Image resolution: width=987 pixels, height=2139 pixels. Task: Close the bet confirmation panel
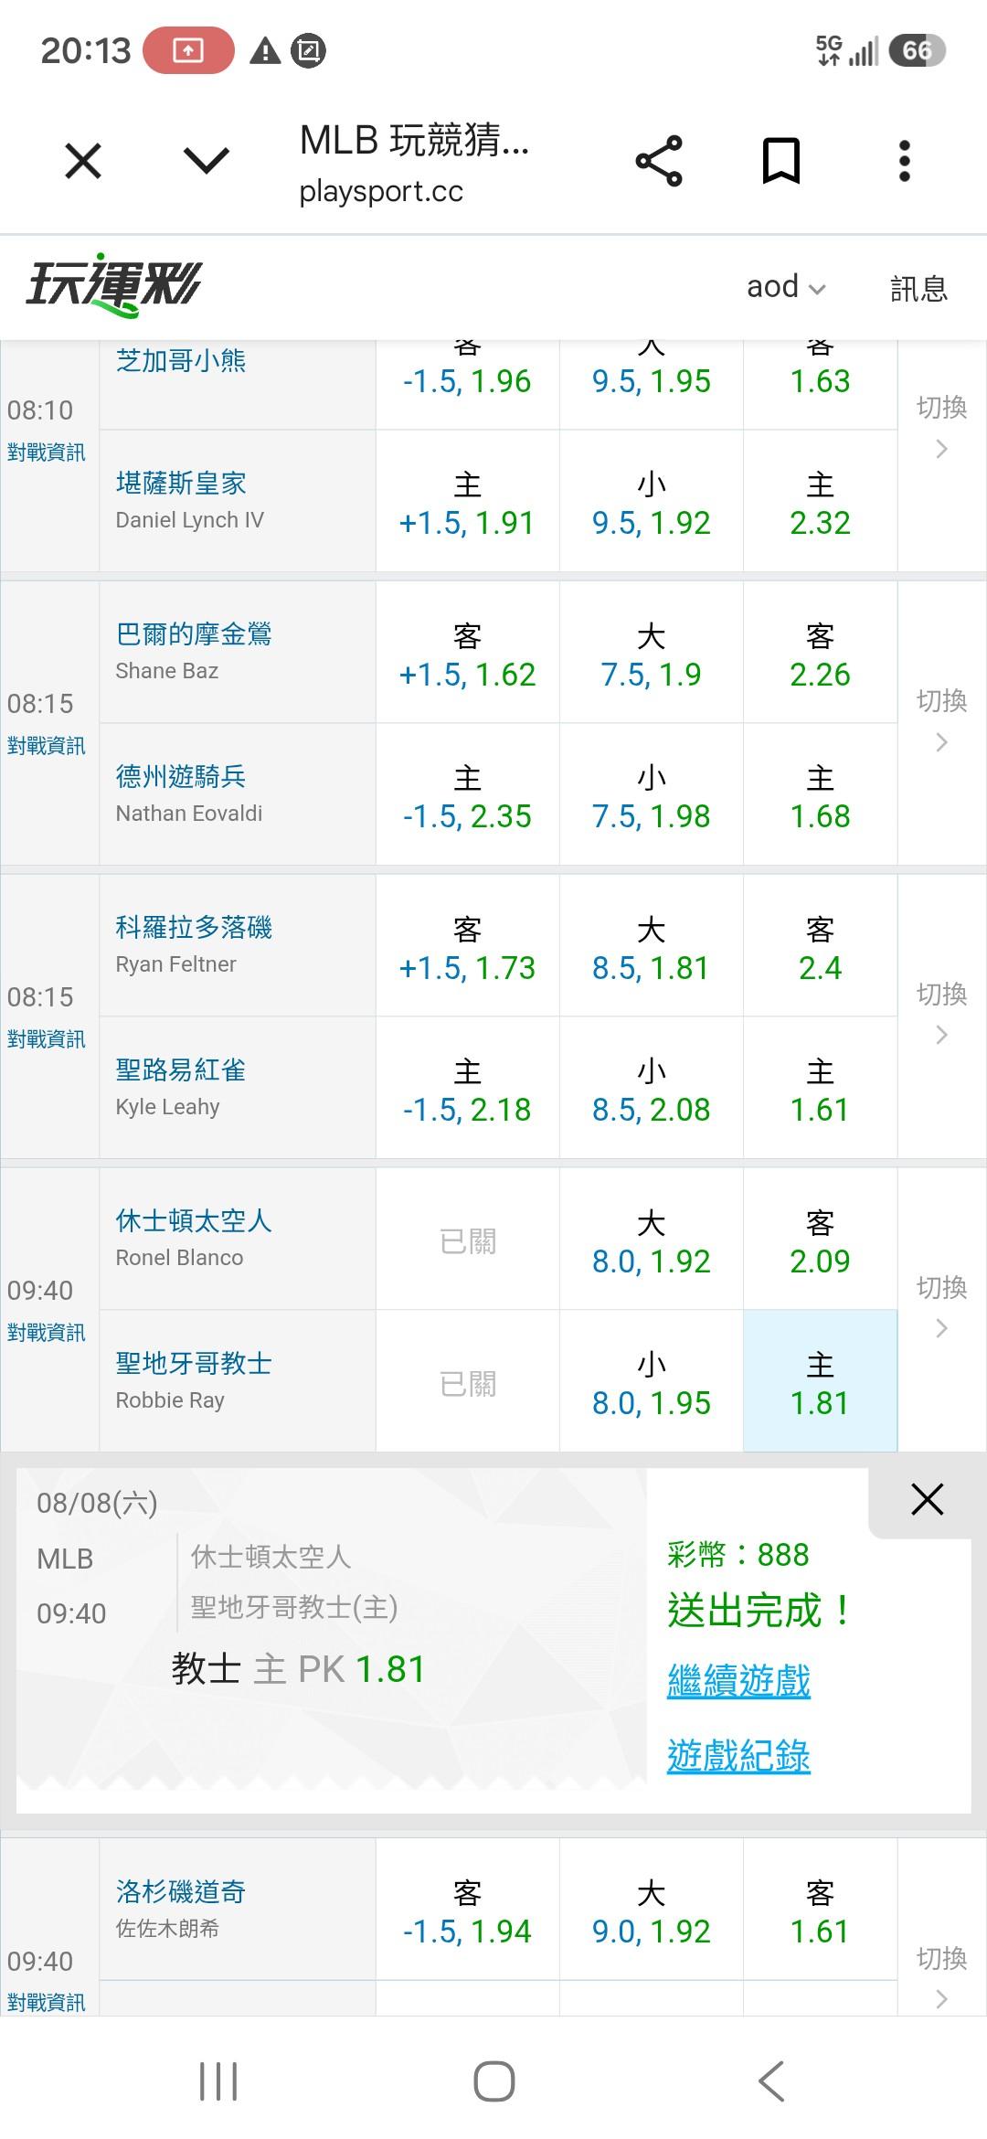(x=927, y=1499)
